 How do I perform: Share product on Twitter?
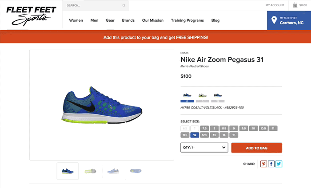click(x=279, y=164)
